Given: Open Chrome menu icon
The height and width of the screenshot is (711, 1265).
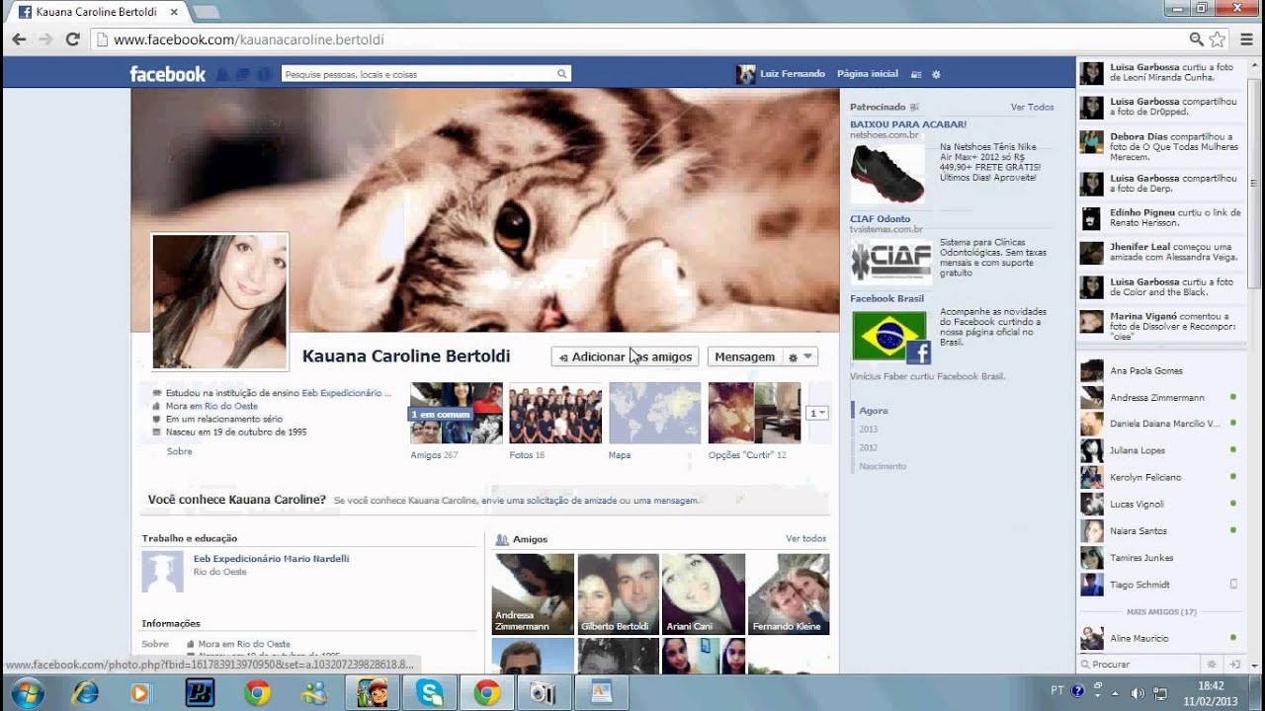Looking at the screenshot, I should (x=1245, y=39).
